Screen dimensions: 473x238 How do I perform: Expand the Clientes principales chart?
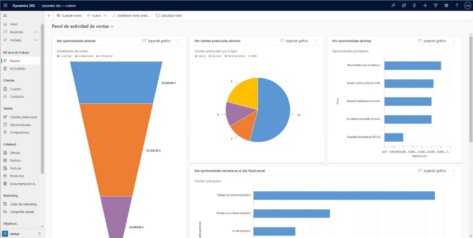(432, 171)
